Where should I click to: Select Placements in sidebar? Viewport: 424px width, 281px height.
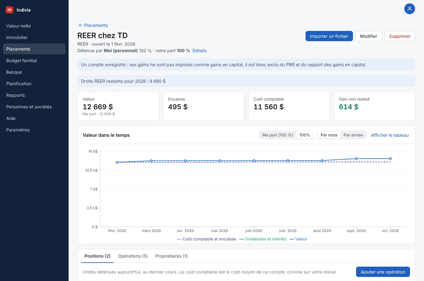[34, 49]
